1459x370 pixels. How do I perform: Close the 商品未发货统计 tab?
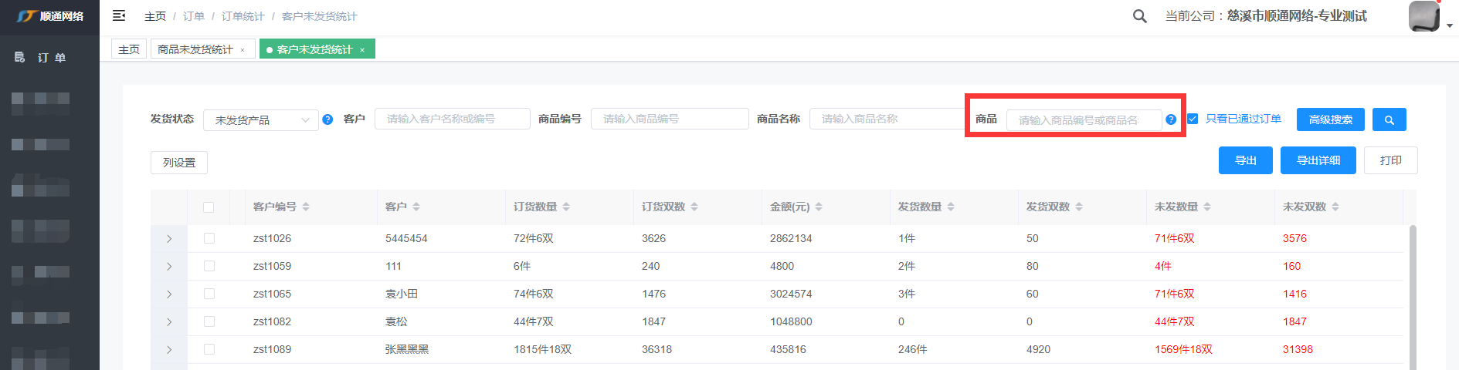[243, 50]
